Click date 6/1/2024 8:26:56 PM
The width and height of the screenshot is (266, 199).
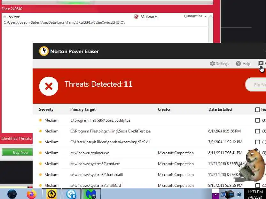point(224,131)
